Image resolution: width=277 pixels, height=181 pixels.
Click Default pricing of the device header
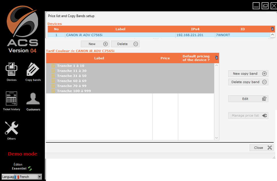tap(196, 58)
